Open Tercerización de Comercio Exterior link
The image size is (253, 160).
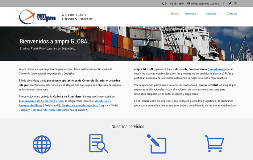click(41, 101)
